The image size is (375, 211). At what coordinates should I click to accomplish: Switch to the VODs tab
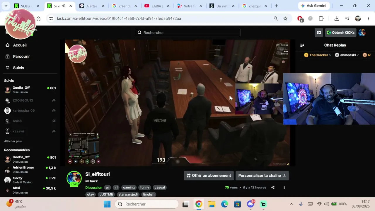click(x=26, y=6)
